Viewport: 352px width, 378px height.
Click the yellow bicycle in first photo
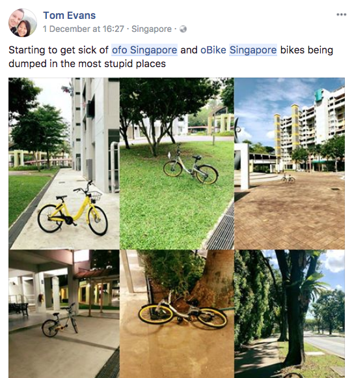72,209
